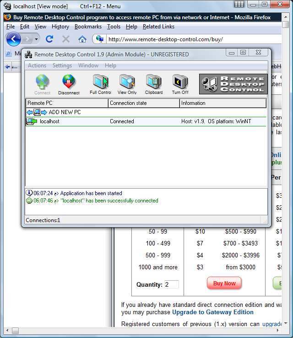Click the Firefox address bar URL

tap(165, 39)
